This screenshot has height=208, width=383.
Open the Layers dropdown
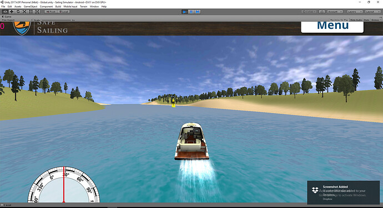(355, 12)
